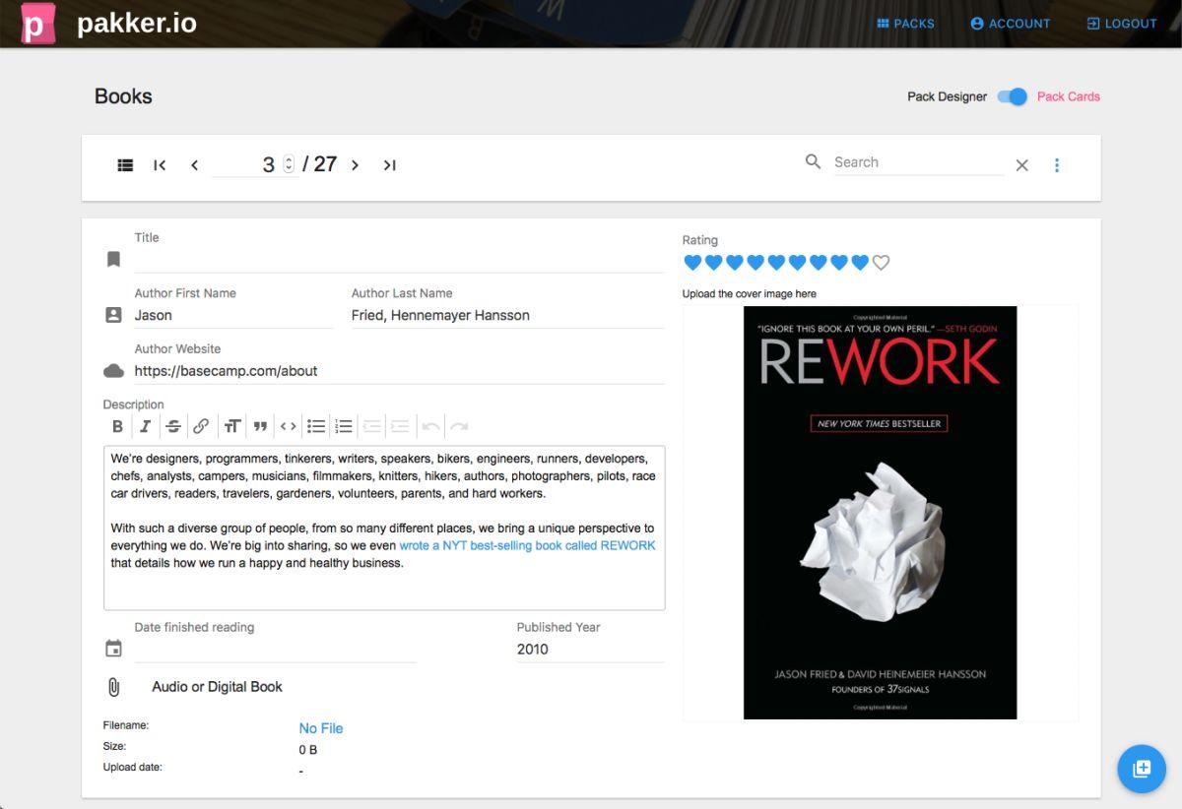Screen dimensions: 1182x809
Task: Create a numbered list
Action: (x=344, y=426)
